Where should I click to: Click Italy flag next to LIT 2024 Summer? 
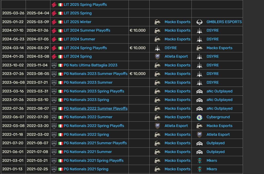coord(61,39)
